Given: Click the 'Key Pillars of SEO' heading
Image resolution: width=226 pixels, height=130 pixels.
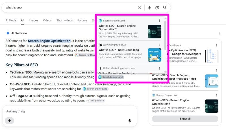Looking at the screenshot, I should point(22,65).
